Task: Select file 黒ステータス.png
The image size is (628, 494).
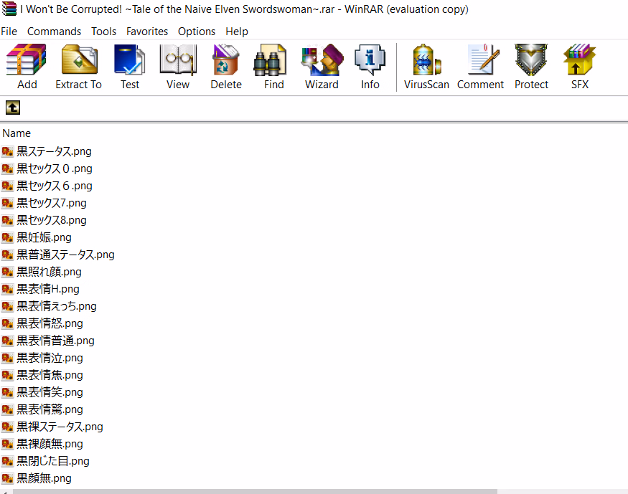Action: point(54,151)
